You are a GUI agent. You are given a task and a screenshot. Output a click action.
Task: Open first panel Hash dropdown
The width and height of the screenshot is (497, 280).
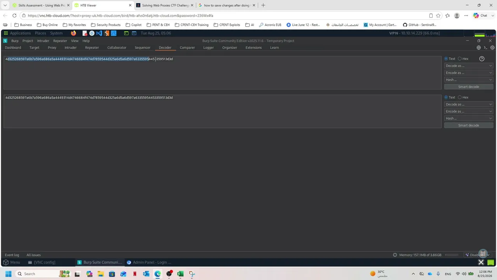pos(469,80)
